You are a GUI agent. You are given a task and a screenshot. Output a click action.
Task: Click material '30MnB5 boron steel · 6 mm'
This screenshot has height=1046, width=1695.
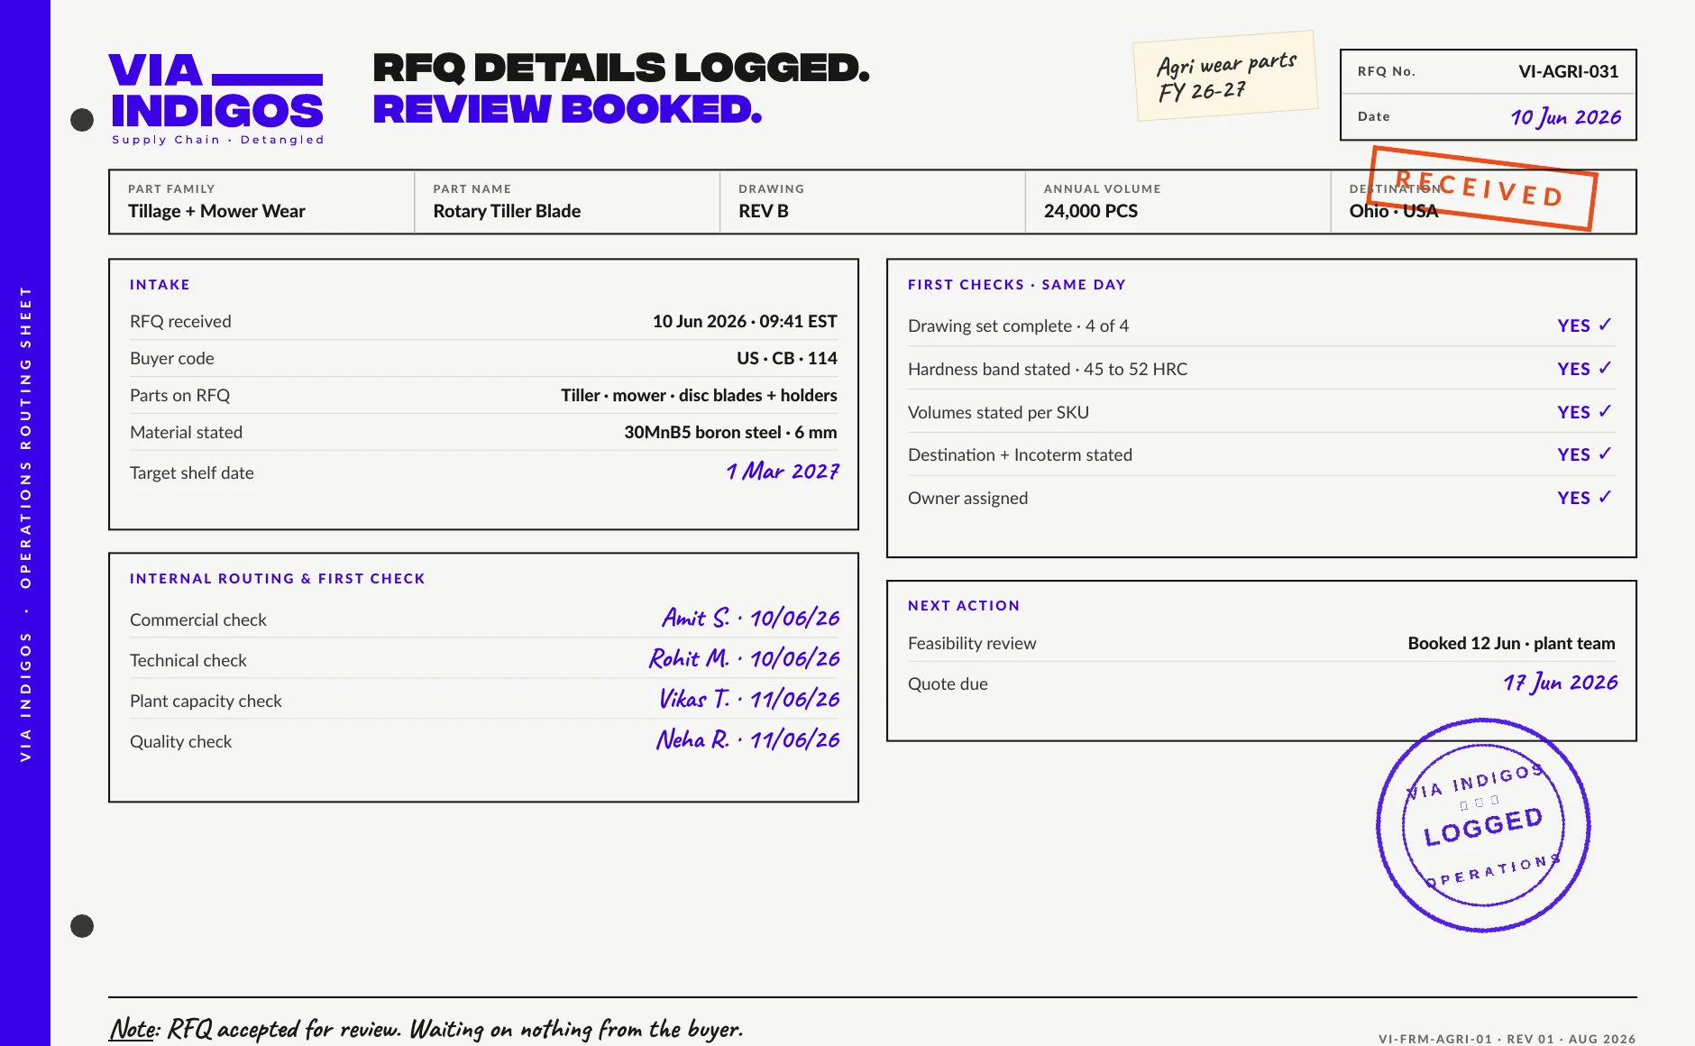pos(730,432)
